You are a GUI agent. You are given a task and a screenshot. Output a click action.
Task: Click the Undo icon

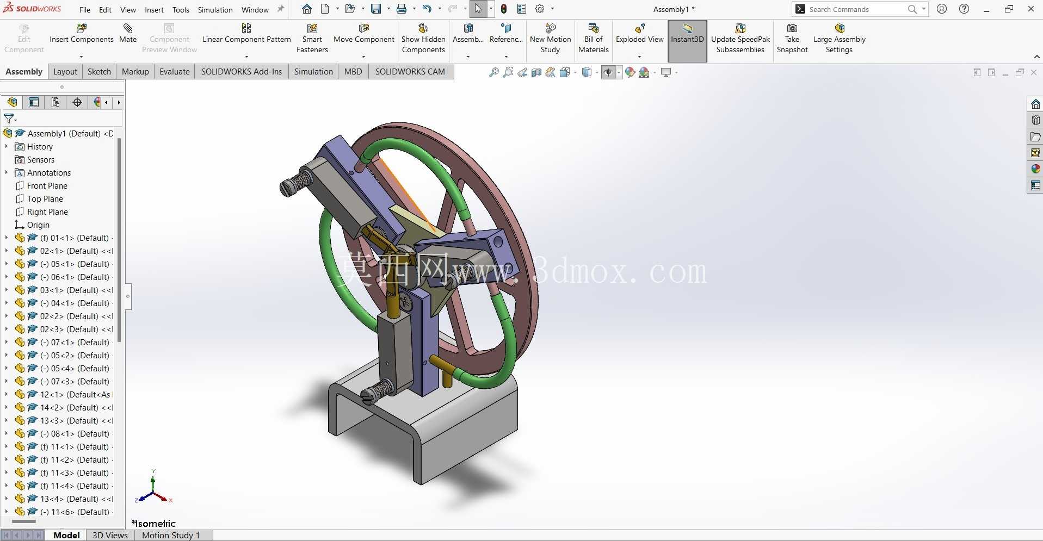click(427, 9)
